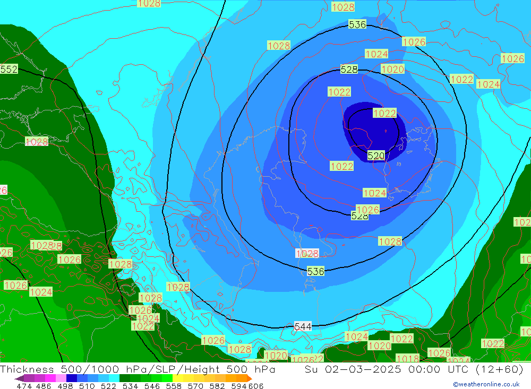
Task: Select the darkest green legend swatch
Action: point(125,378)
